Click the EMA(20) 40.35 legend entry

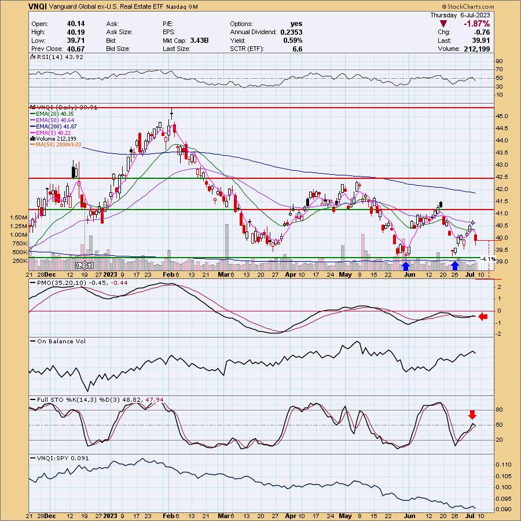[52, 114]
